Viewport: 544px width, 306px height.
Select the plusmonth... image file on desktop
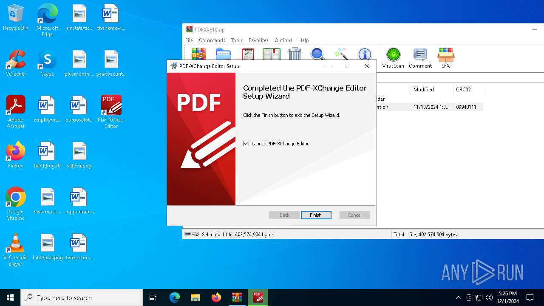[x=79, y=63]
